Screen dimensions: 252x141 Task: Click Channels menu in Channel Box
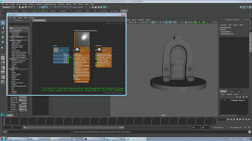(223, 25)
